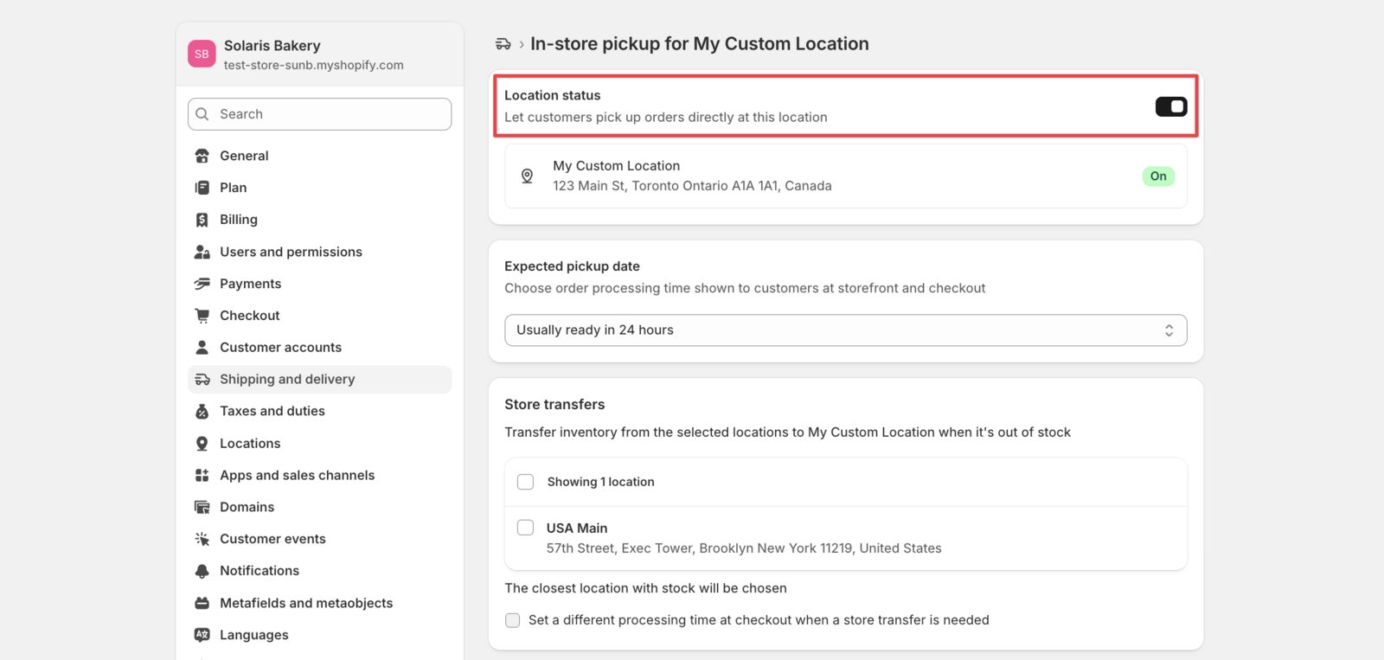Click the location pin icon beside My Custom Location
Screen dimensions: 1384x660
(527, 176)
